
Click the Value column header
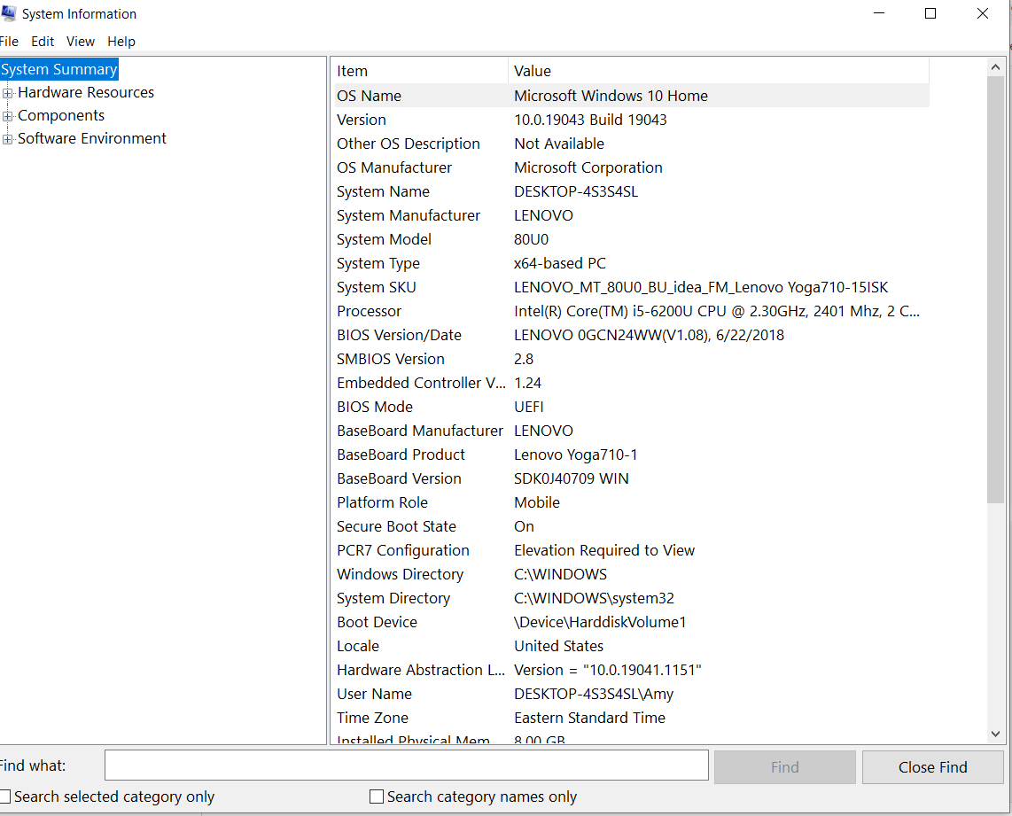pos(719,71)
